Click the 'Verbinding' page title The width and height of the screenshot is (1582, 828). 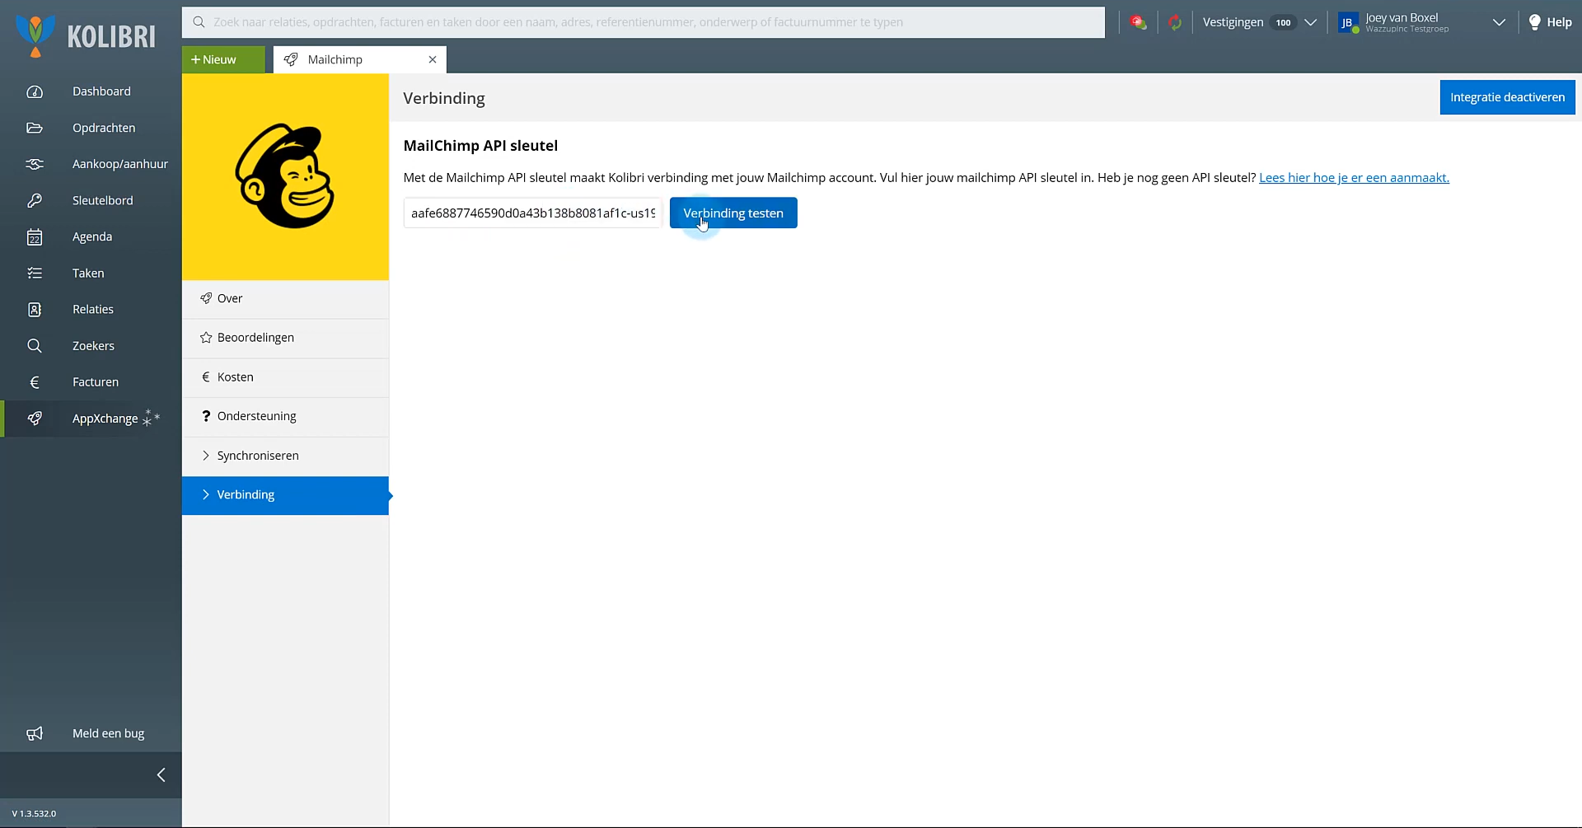coord(444,98)
